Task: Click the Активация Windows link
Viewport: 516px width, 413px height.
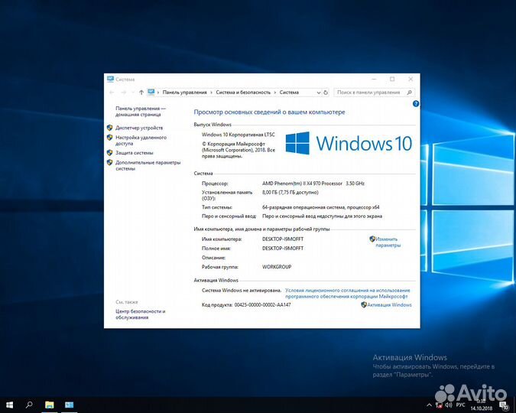Action: (x=389, y=304)
